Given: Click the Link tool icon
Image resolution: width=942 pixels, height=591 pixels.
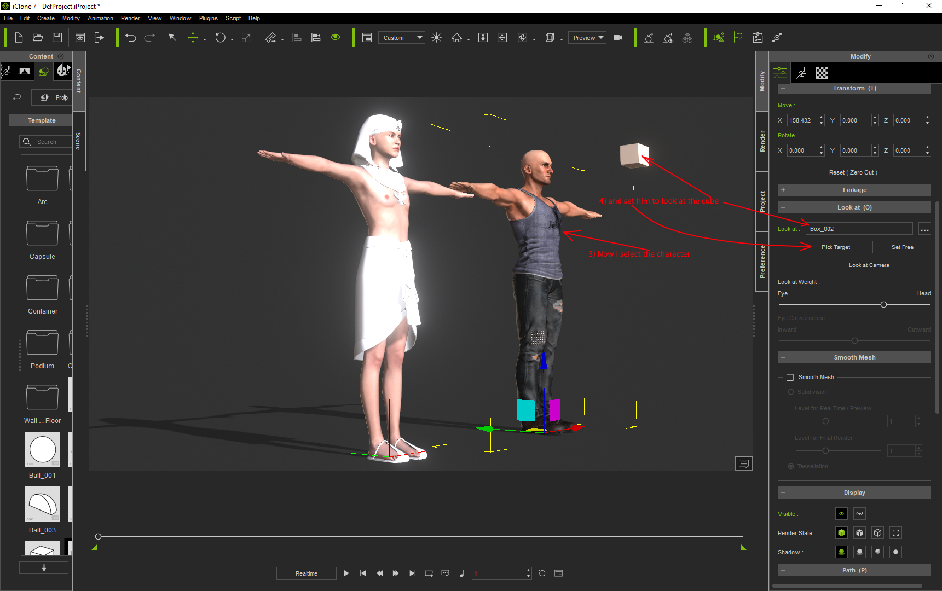Looking at the screenshot, I should pos(271,38).
